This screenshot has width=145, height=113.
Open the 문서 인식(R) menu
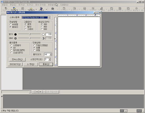tap(41, 5)
